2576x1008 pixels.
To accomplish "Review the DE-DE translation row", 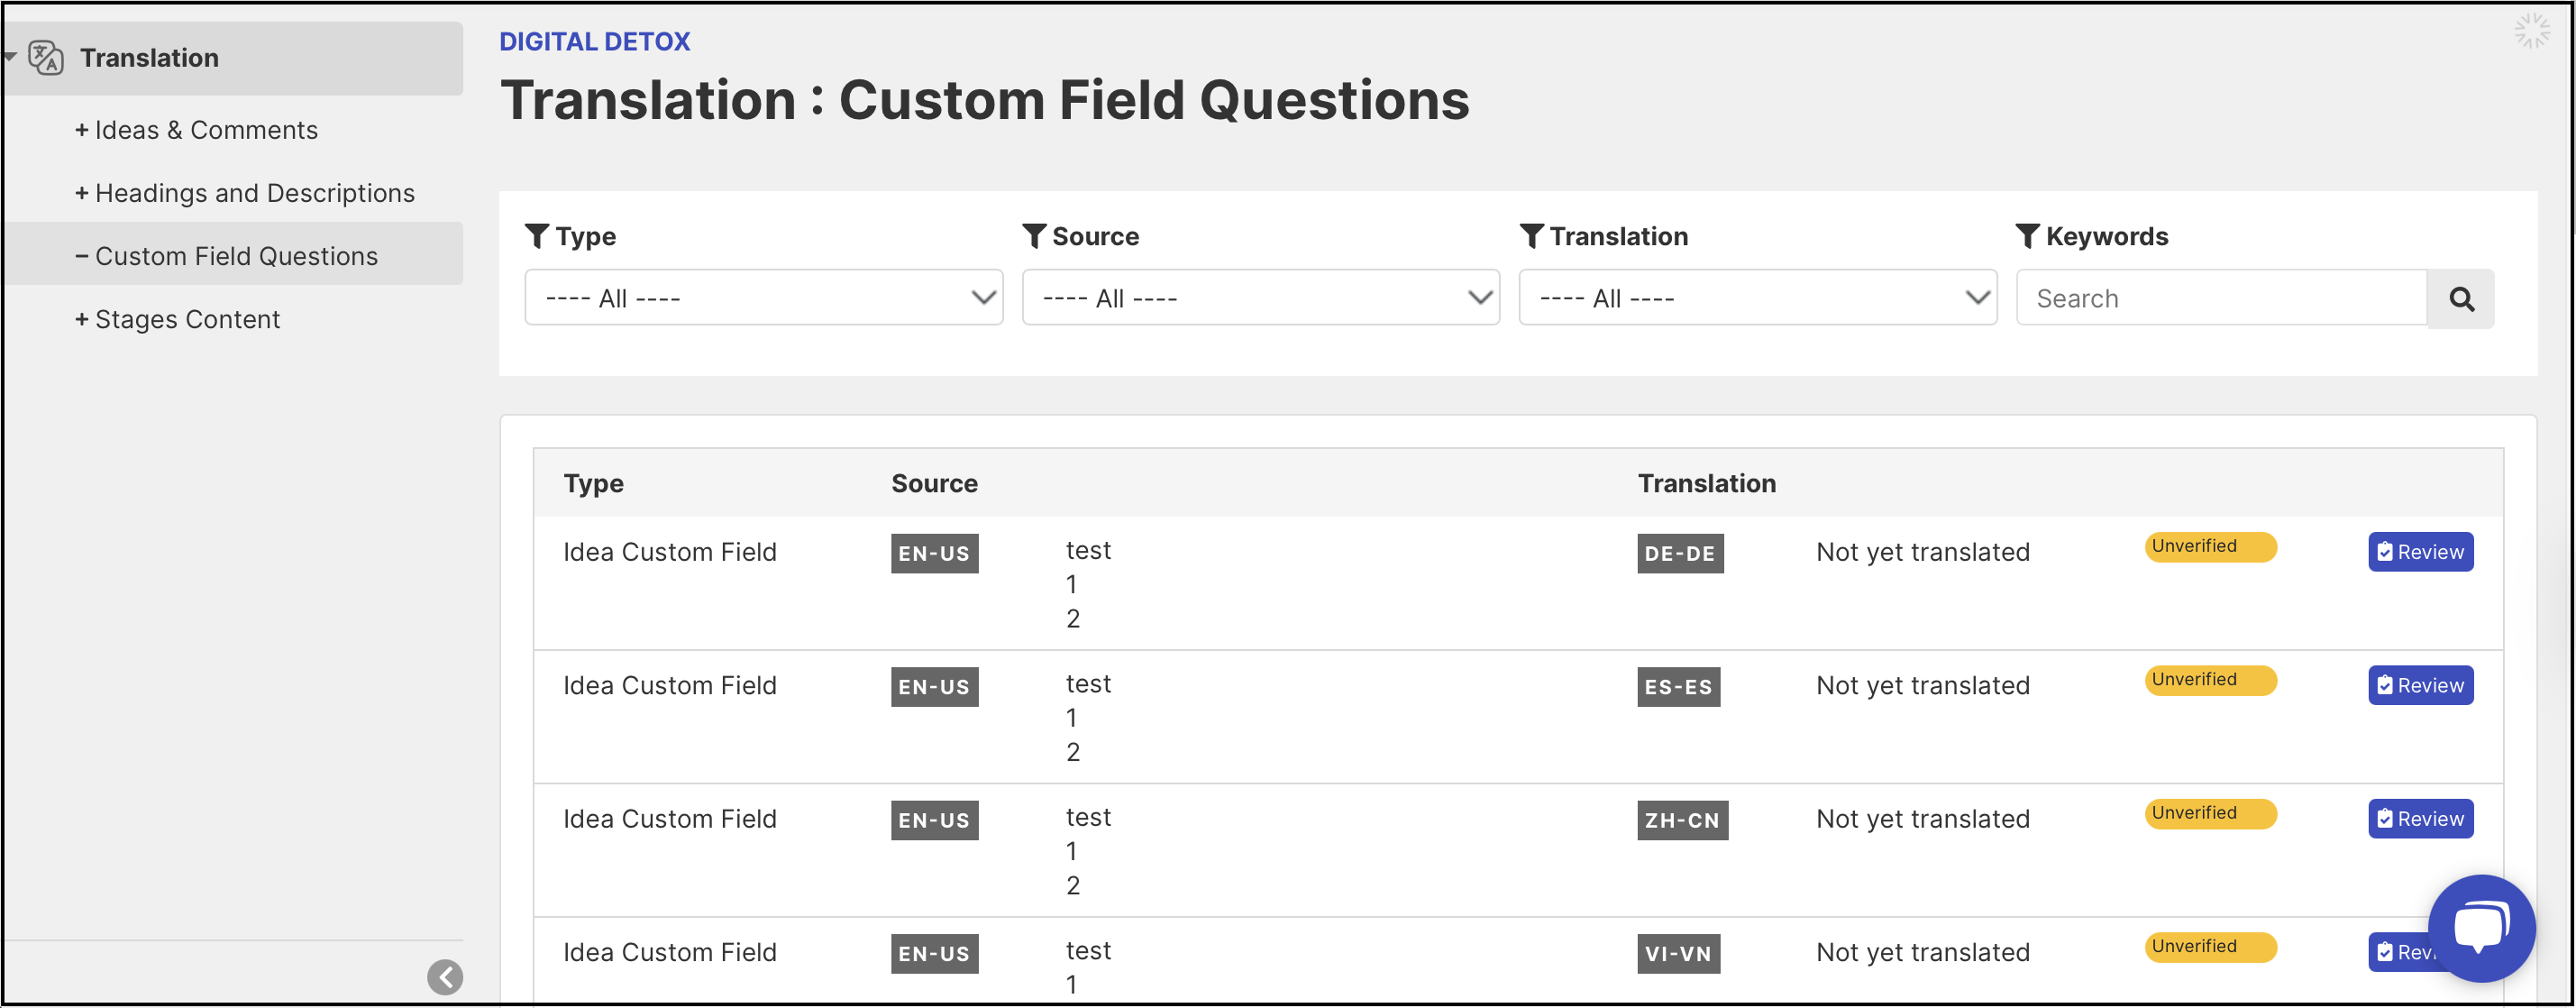I will click(x=2420, y=552).
